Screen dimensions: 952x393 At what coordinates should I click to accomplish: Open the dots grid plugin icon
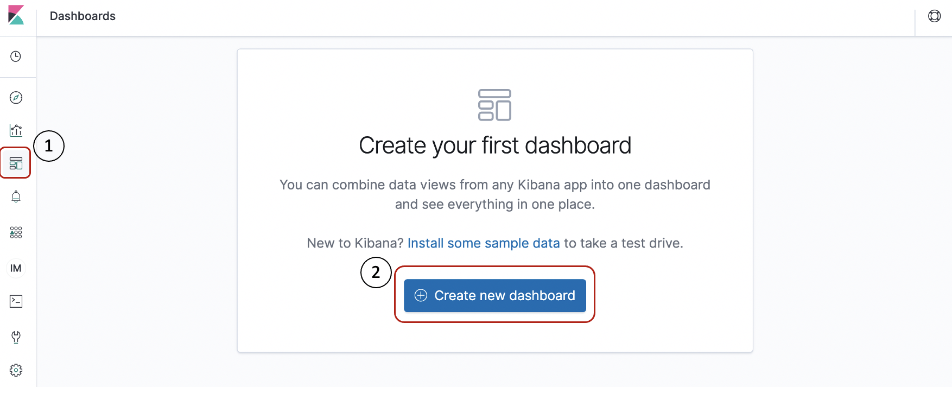[x=16, y=232]
